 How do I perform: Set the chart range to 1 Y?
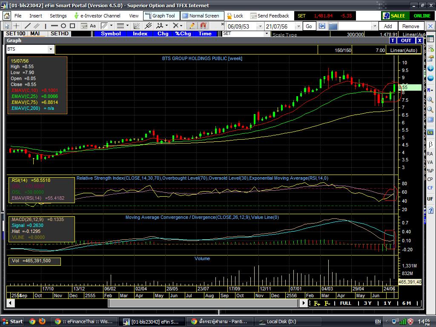point(387,303)
